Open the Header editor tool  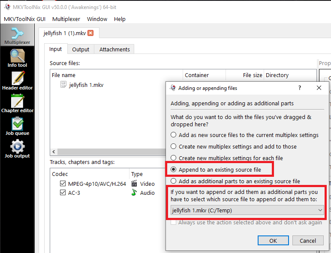click(17, 81)
